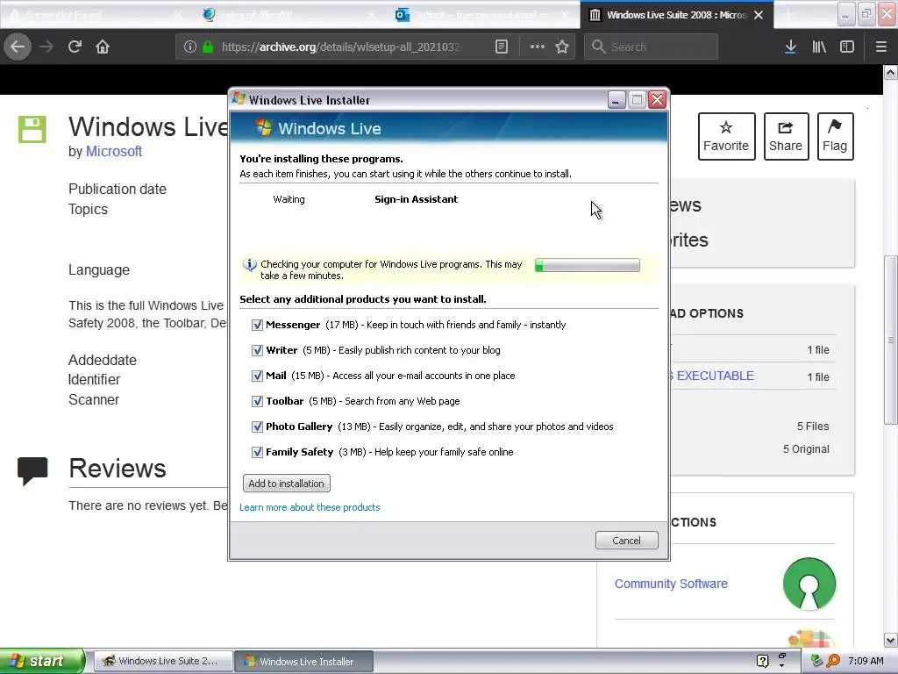Switch to Windows Live Suite taskbar button
The image size is (898, 674).
pyautogui.click(x=162, y=661)
